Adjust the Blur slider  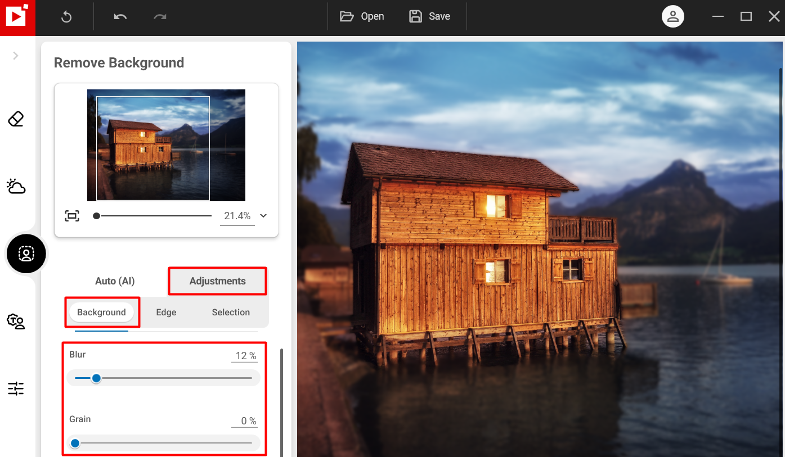click(x=163, y=378)
